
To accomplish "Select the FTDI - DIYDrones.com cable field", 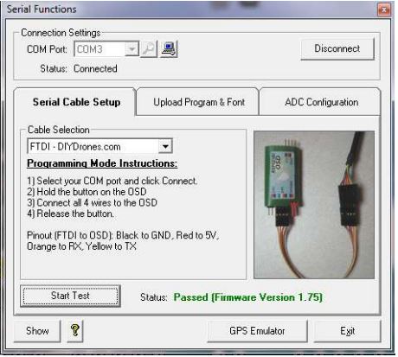I will pos(99,146).
